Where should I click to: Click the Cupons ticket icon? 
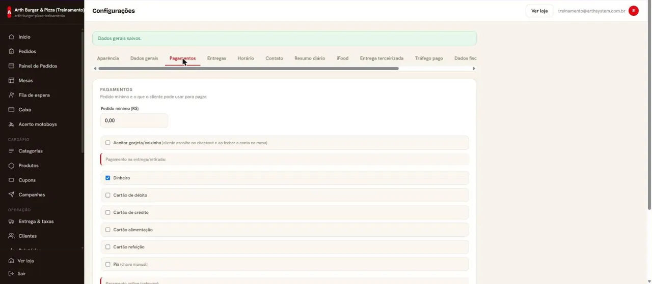11,180
